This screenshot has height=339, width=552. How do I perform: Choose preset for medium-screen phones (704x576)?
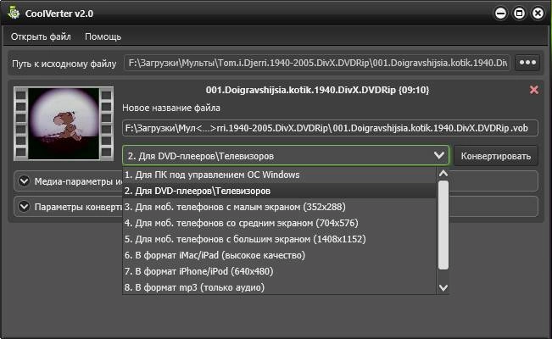tap(279, 223)
